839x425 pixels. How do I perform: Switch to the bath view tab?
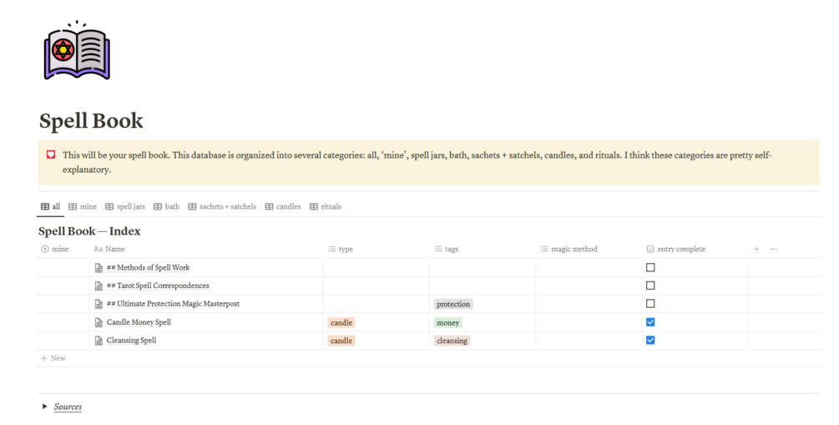tap(166, 206)
